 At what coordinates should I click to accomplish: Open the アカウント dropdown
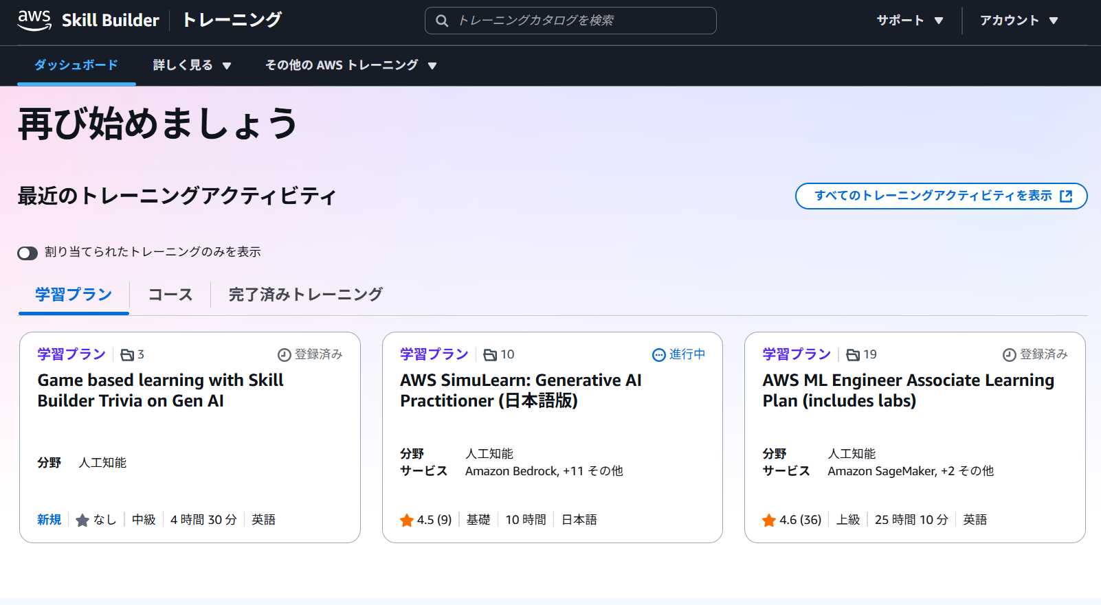click(x=1019, y=21)
